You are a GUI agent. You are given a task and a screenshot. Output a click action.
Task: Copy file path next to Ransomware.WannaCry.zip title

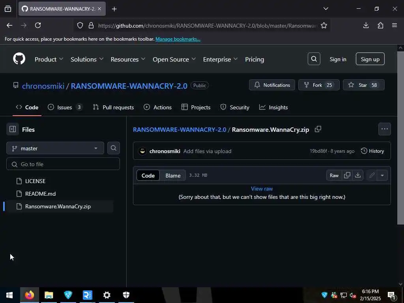[x=318, y=129]
